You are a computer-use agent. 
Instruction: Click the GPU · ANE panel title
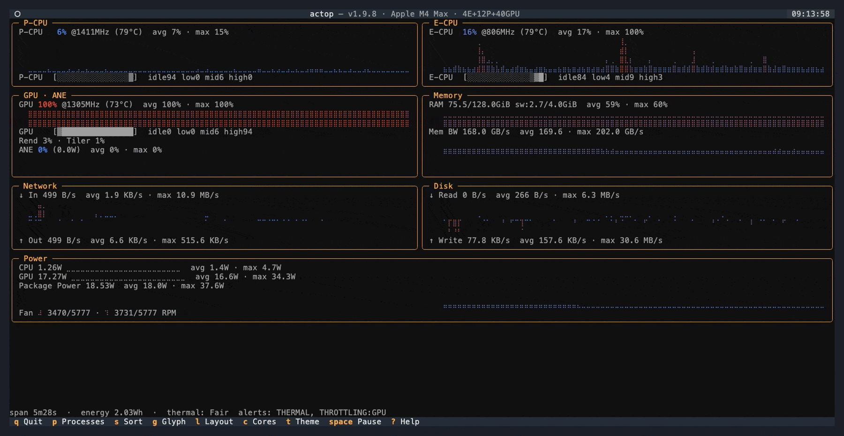(x=45, y=96)
